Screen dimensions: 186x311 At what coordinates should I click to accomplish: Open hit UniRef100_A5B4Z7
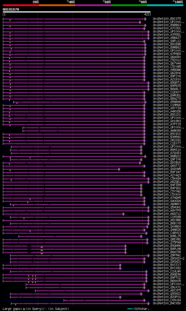167,38
